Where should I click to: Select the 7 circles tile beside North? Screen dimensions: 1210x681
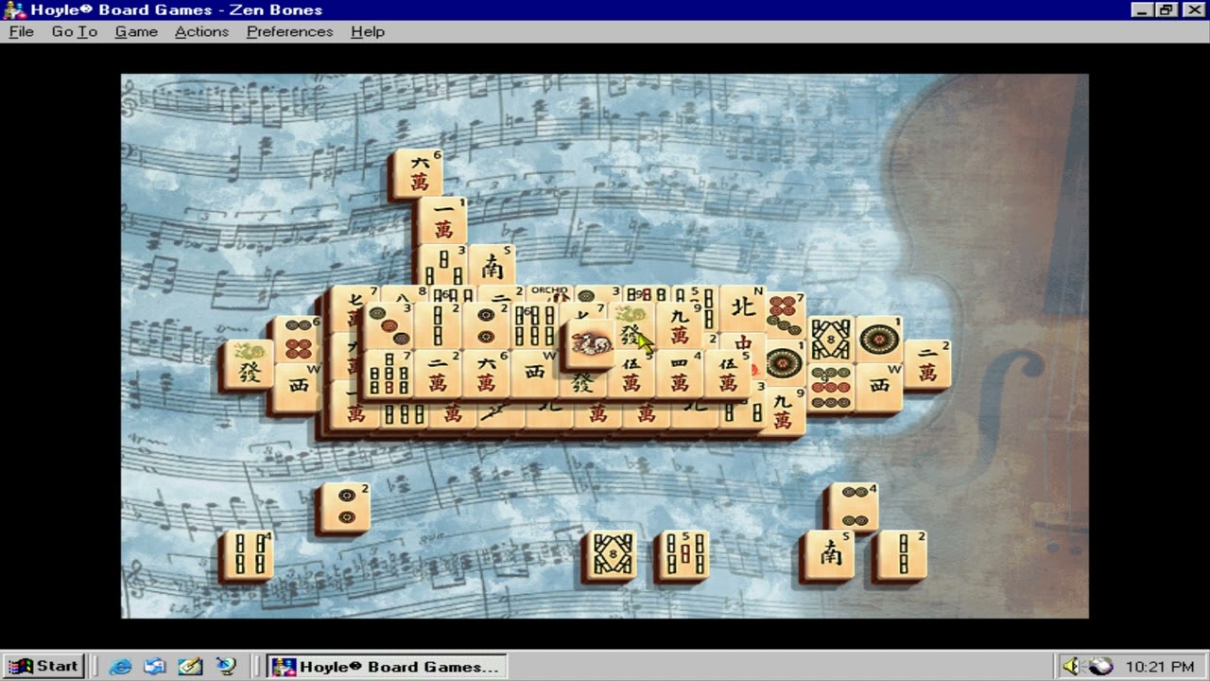786,316
